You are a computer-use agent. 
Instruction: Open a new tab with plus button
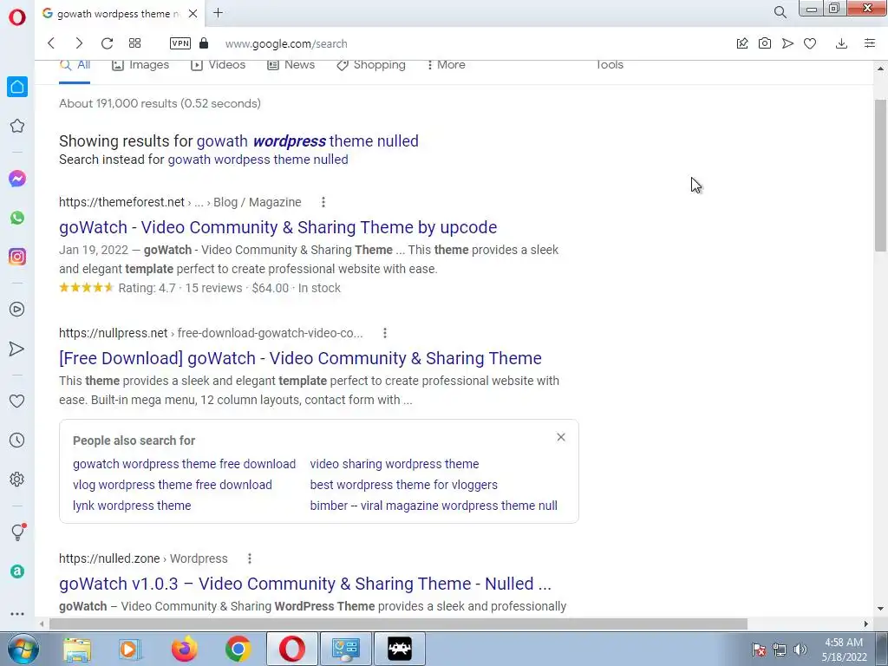tap(218, 12)
